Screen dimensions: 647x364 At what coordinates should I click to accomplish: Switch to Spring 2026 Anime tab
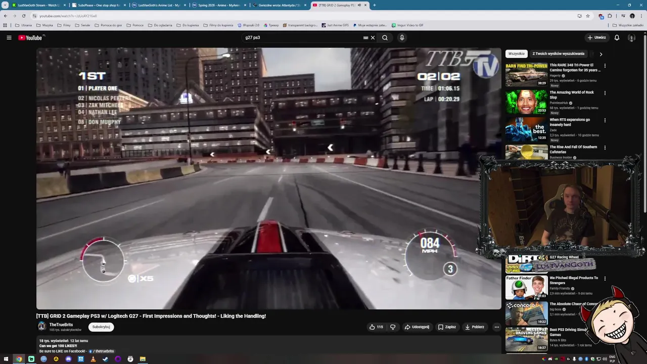pos(218,5)
